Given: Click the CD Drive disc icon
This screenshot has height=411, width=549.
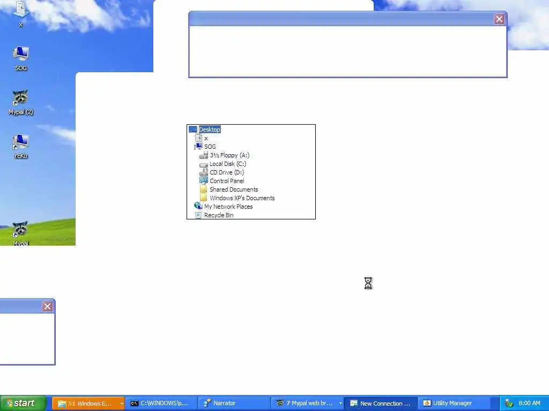Looking at the screenshot, I should point(203,172).
